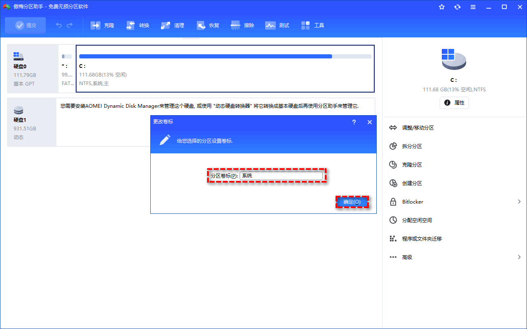527x329 pixels.
Task: Choose 拆分分区 (Split Partition) option
Action: (x=412, y=146)
